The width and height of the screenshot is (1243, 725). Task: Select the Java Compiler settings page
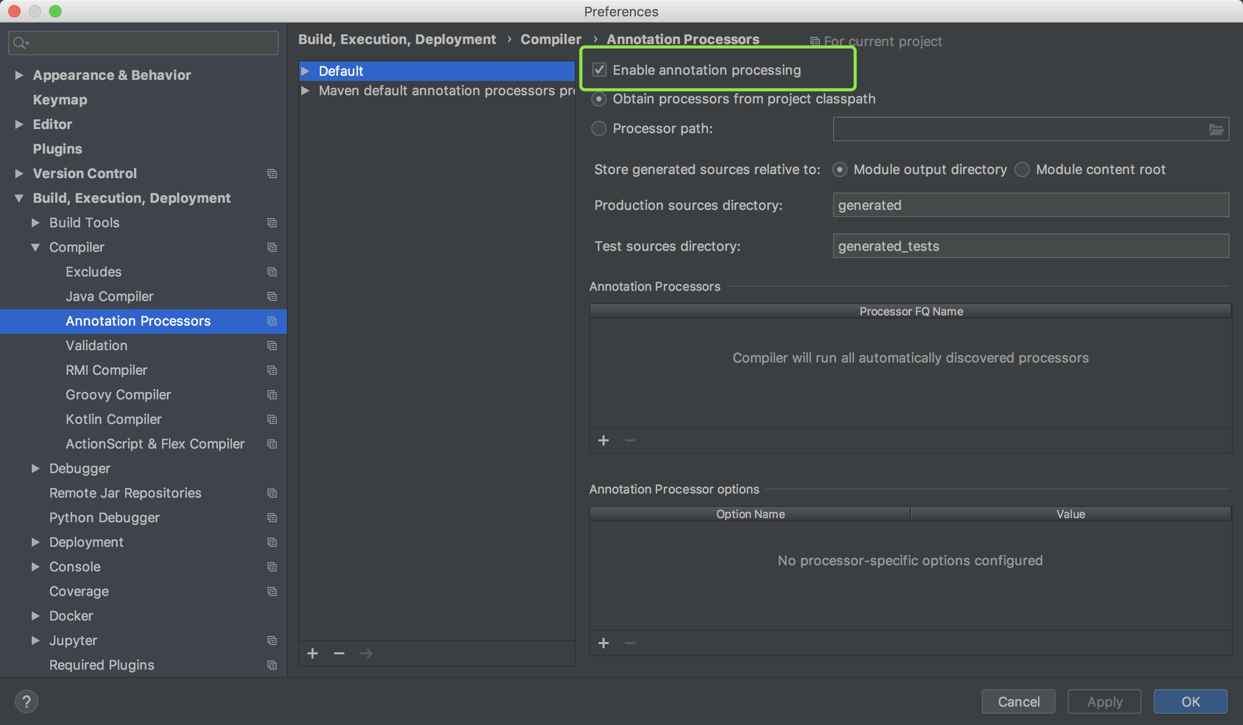tap(109, 296)
